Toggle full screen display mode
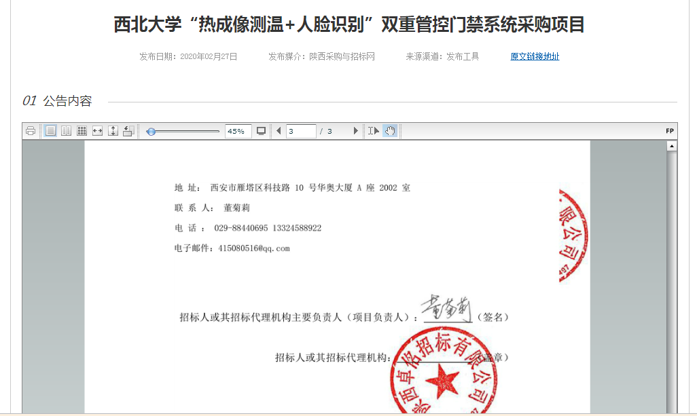The image size is (697, 416). (261, 131)
